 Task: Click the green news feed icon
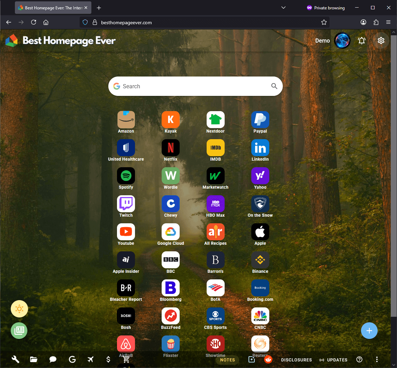pyautogui.click(x=19, y=331)
